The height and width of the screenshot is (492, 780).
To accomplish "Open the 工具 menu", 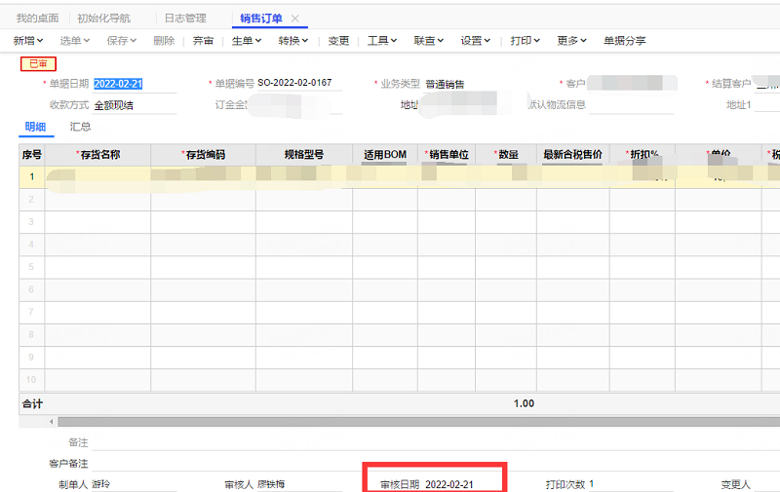I will (382, 41).
